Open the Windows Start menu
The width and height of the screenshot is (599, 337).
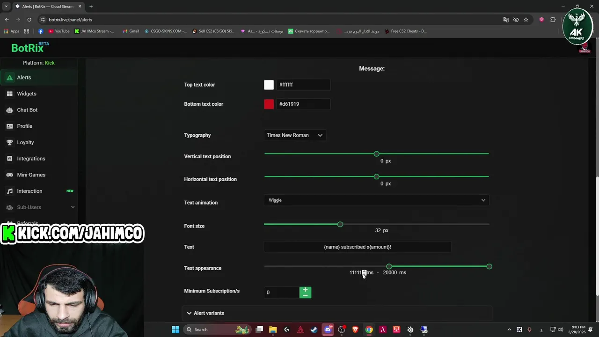175,330
